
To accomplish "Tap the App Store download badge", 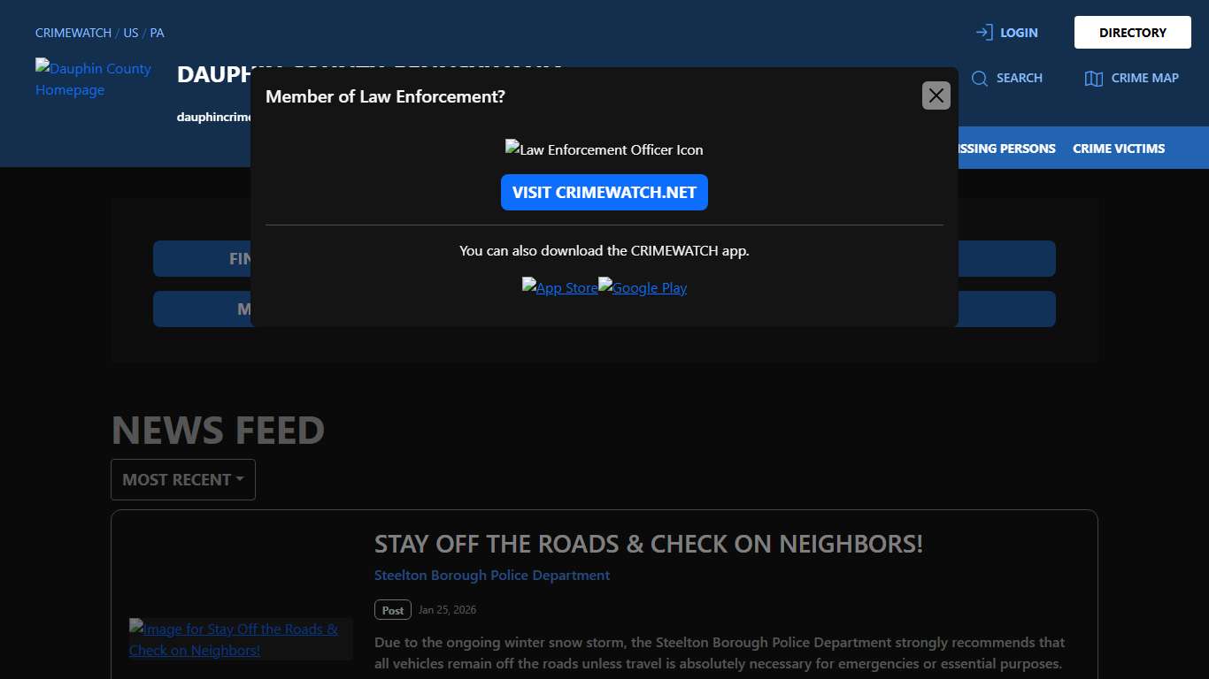I will (x=559, y=287).
